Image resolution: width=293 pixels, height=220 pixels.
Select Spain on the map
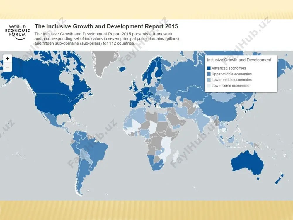[x=135, y=103]
